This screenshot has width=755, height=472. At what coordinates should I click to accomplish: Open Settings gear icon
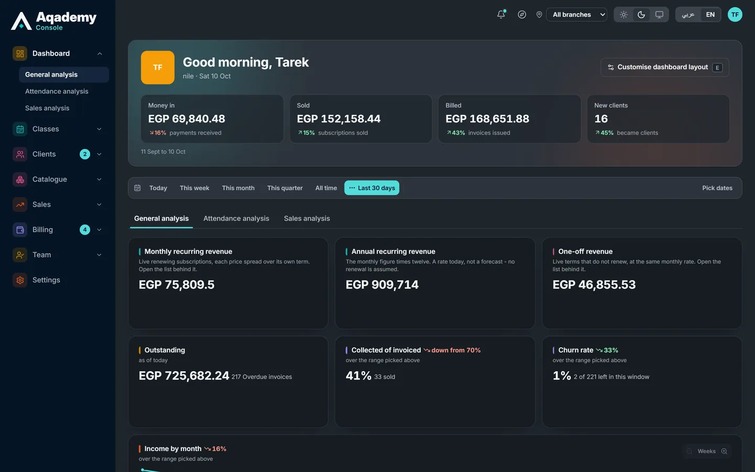click(x=20, y=280)
